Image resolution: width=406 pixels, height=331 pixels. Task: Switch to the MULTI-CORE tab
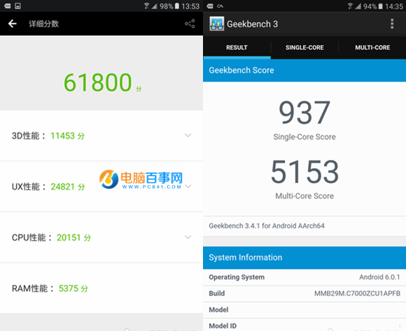[372, 48]
